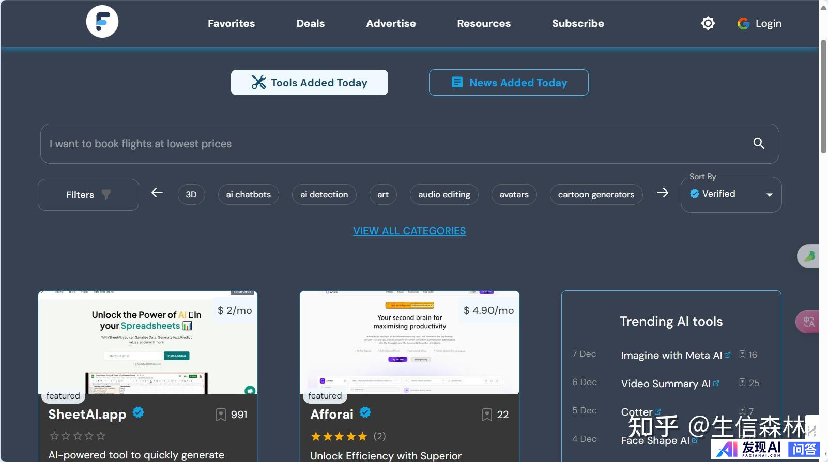Select the art category chip
The height and width of the screenshot is (462, 828).
coord(383,195)
